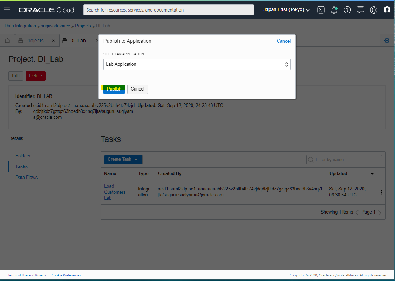Click the Projects breadcrumb link
This screenshot has width=395, height=281.
click(83, 26)
